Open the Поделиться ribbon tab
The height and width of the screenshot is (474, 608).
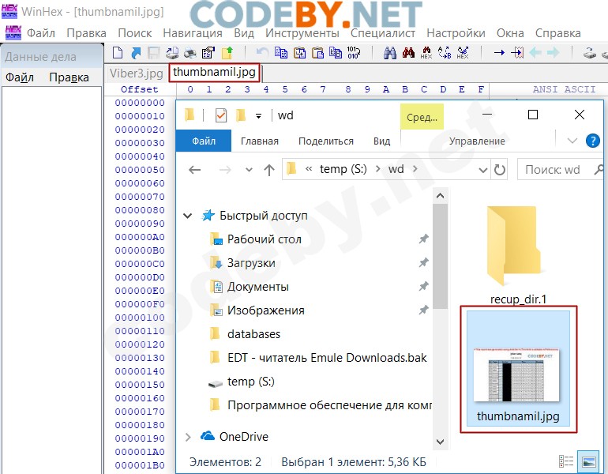[x=325, y=141]
